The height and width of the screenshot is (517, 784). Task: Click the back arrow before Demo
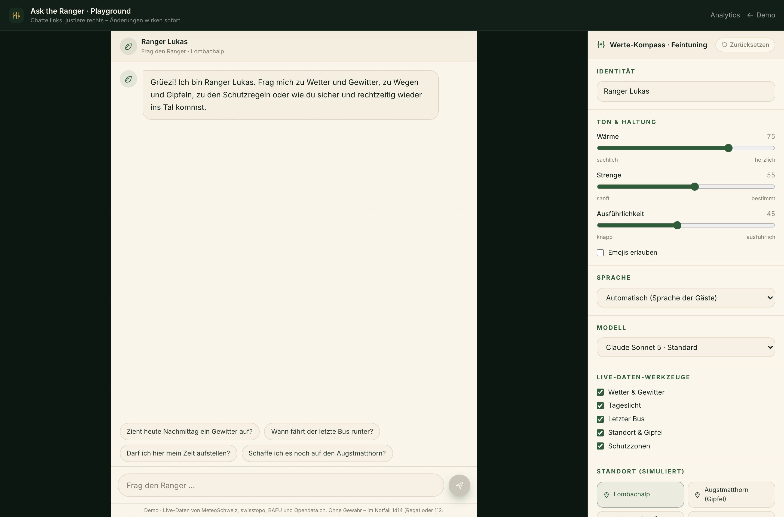coord(750,15)
